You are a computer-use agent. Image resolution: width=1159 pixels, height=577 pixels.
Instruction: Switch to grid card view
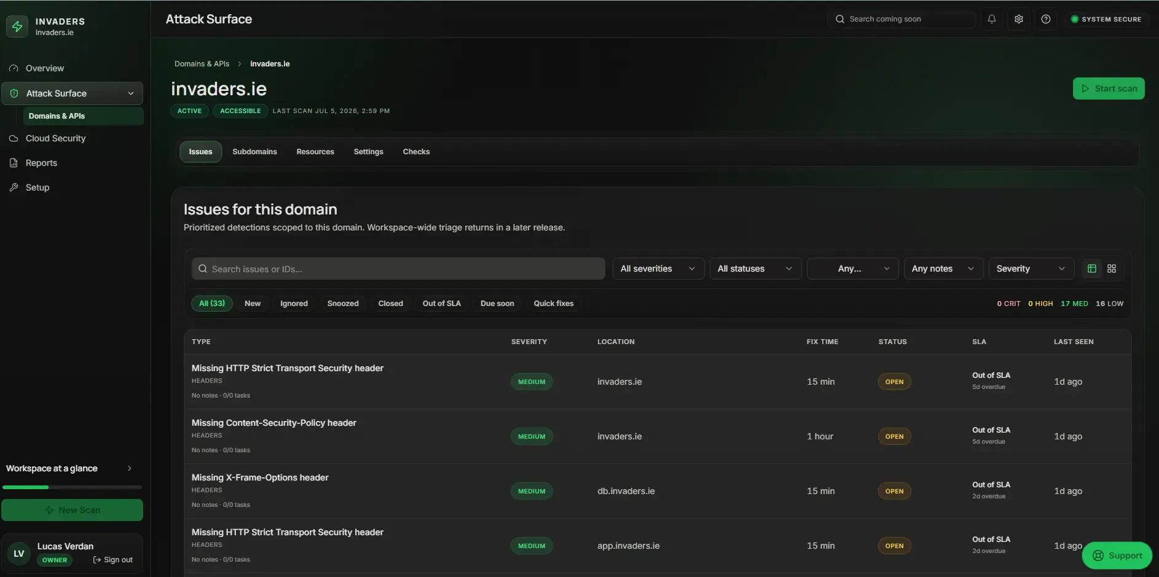pos(1112,269)
